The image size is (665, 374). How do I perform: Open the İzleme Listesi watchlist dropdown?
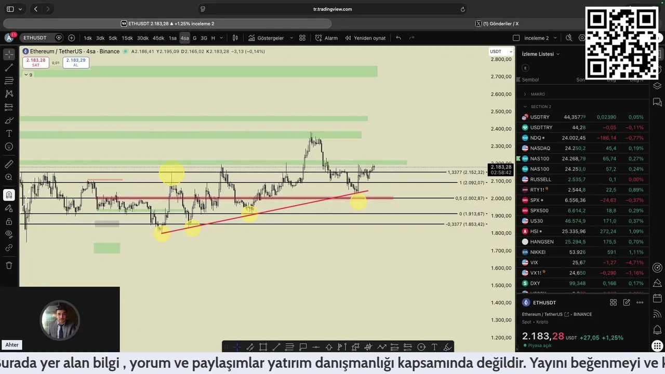pos(541,54)
